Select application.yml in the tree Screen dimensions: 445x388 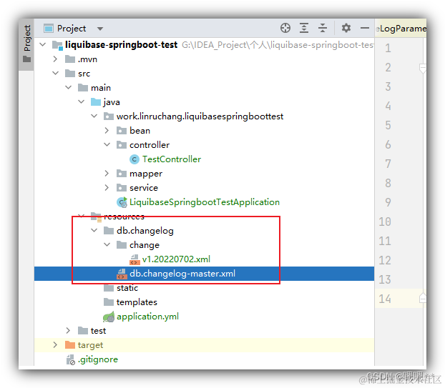(147, 317)
